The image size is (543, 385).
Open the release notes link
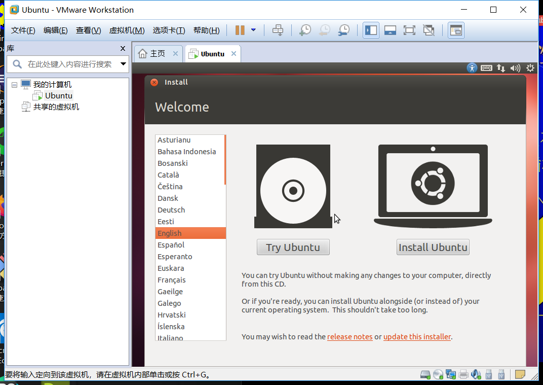(x=350, y=337)
